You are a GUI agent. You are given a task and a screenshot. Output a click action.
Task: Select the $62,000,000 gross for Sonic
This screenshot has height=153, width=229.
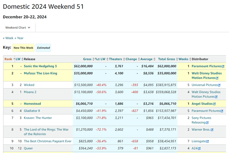83,66
